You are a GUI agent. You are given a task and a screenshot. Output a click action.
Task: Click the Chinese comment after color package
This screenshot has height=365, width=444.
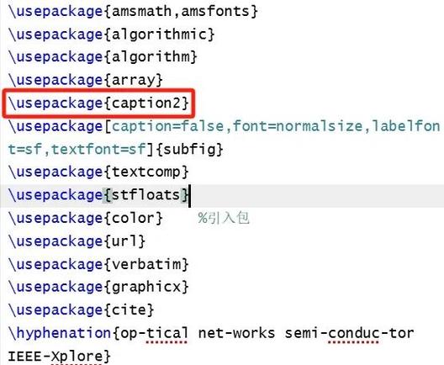224,218
